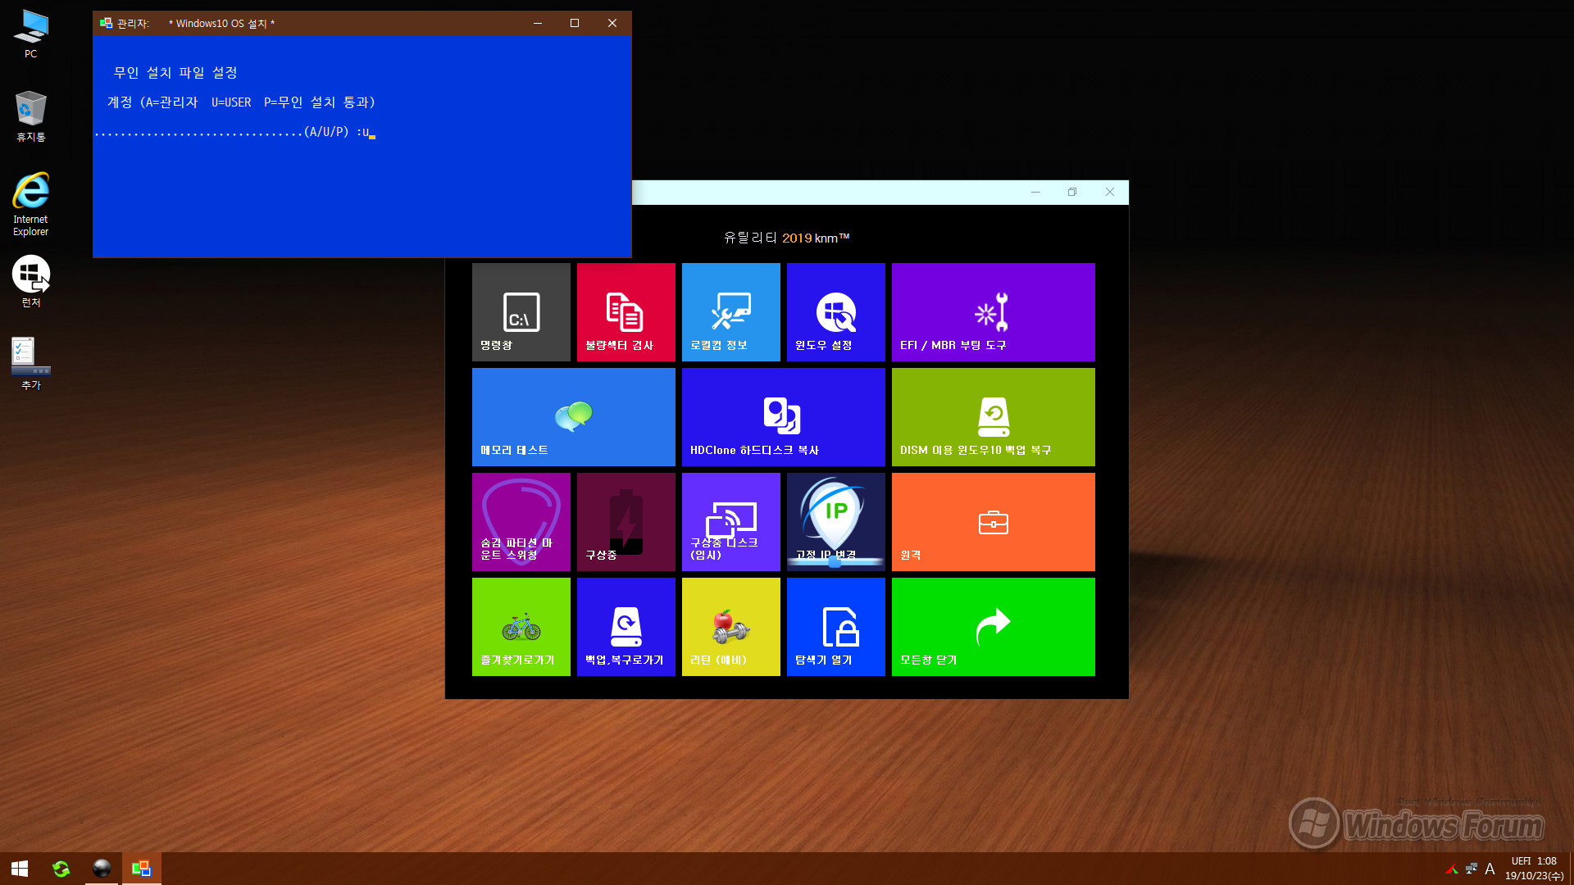Click the 구상중 battery tile
This screenshot has width=1574, height=885.
click(626, 522)
